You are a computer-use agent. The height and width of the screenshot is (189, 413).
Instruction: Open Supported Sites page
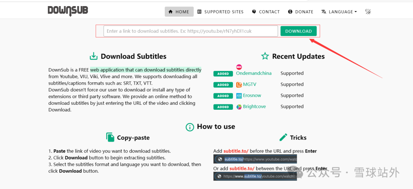point(220,12)
